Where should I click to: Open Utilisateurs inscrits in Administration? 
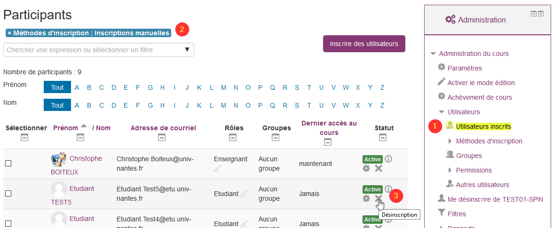pos(483,126)
